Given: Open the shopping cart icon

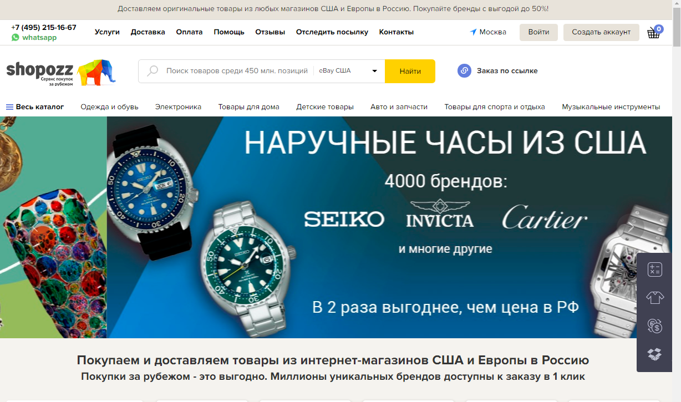Looking at the screenshot, I should [x=654, y=32].
